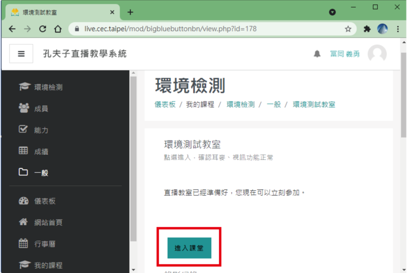The height and width of the screenshot is (273, 407).
Task: Close the 環境測試教室 tab
Action: [112, 12]
